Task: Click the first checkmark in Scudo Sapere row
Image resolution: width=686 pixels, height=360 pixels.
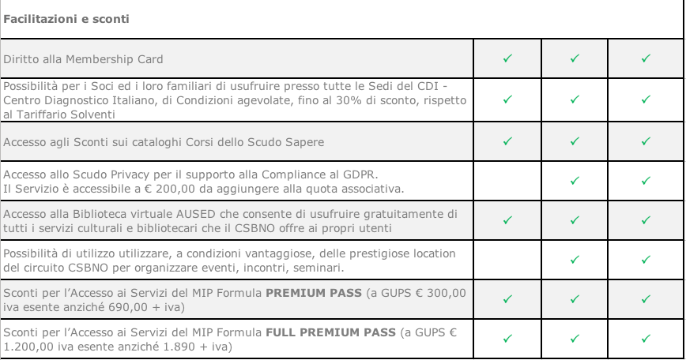Action: pyautogui.click(x=507, y=141)
